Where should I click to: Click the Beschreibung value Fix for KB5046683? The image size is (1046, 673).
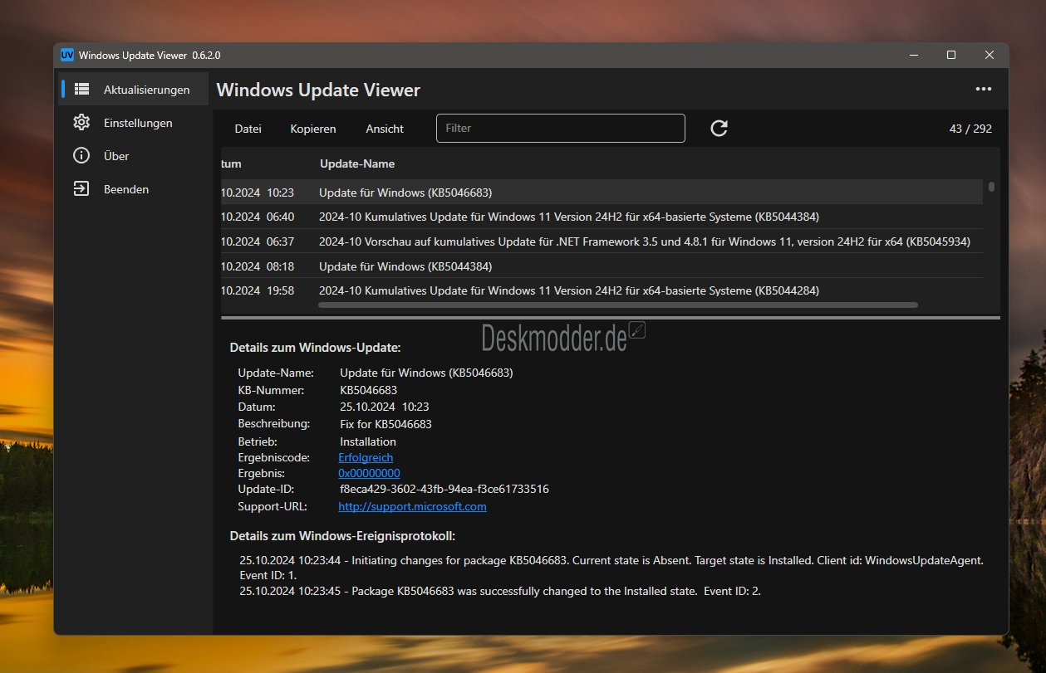point(386,424)
